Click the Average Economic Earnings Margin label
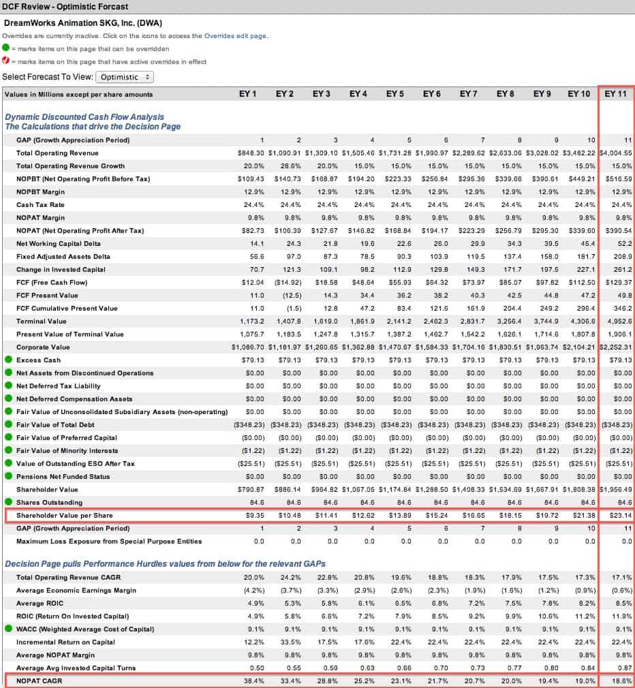The width and height of the screenshot is (635, 688). pyautogui.click(x=76, y=591)
